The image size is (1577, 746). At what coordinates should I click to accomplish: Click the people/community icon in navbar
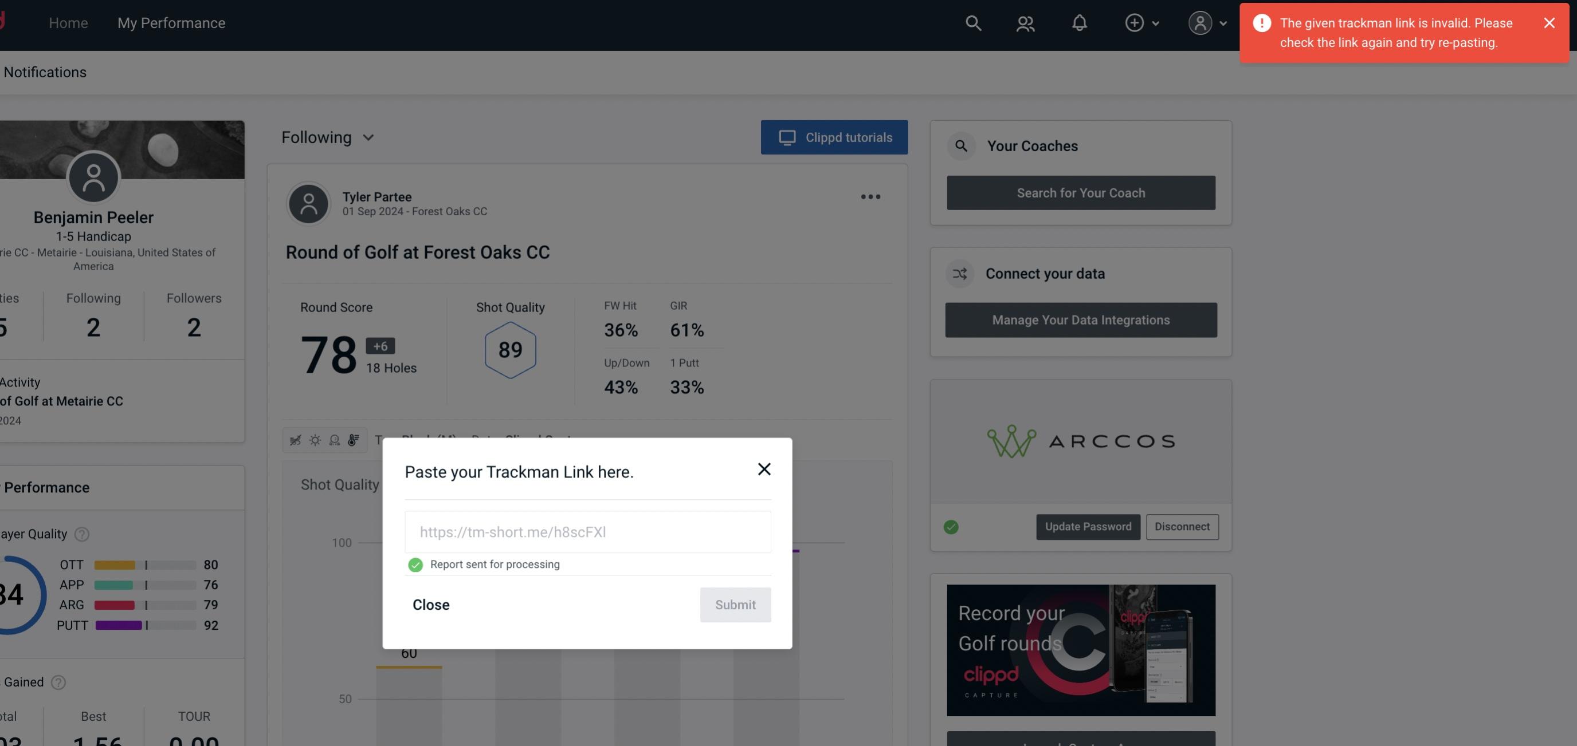click(x=1025, y=22)
